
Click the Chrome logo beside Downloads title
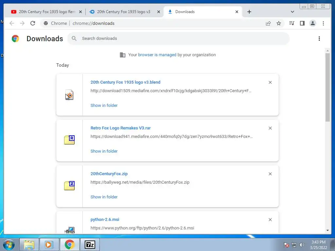pyautogui.click(x=15, y=39)
